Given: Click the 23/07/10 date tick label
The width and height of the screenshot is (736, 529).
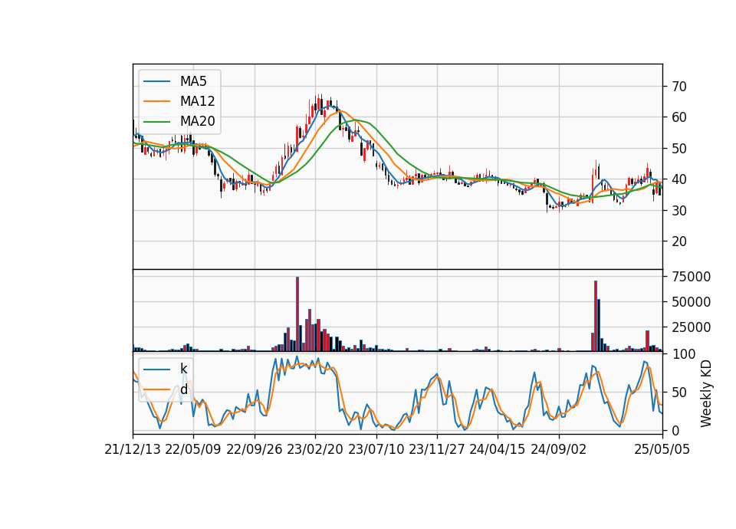Looking at the screenshot, I should 376,449.
